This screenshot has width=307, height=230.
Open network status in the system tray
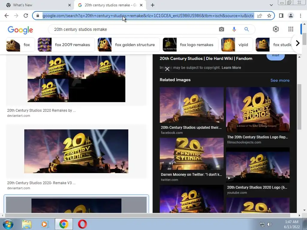click(x=262, y=224)
